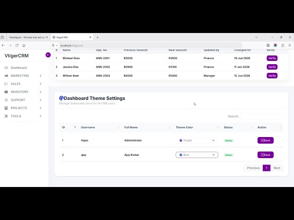Open a new browser tab

coord(97,38)
